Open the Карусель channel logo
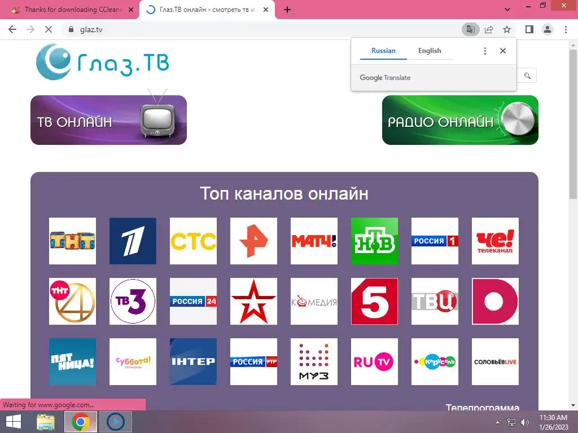Screen dimensions: 578x433 click(x=435, y=361)
